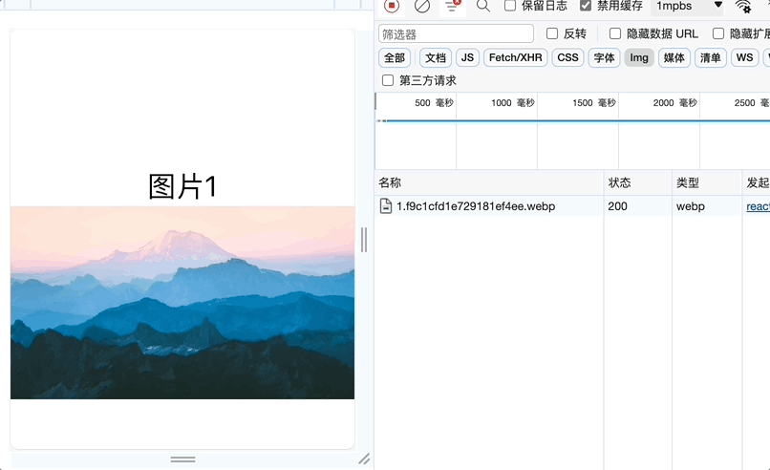Toggle 反转 checkbox
770x470 pixels.
[552, 33]
